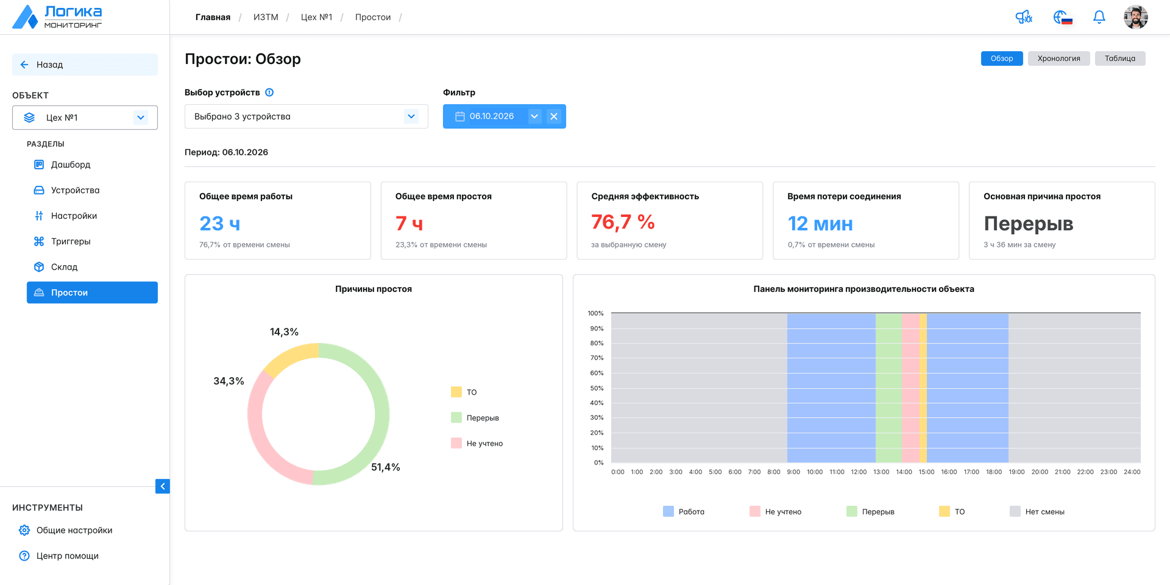
Task: Toggle ТО series in performance chart legend
Action: pyautogui.click(x=952, y=511)
